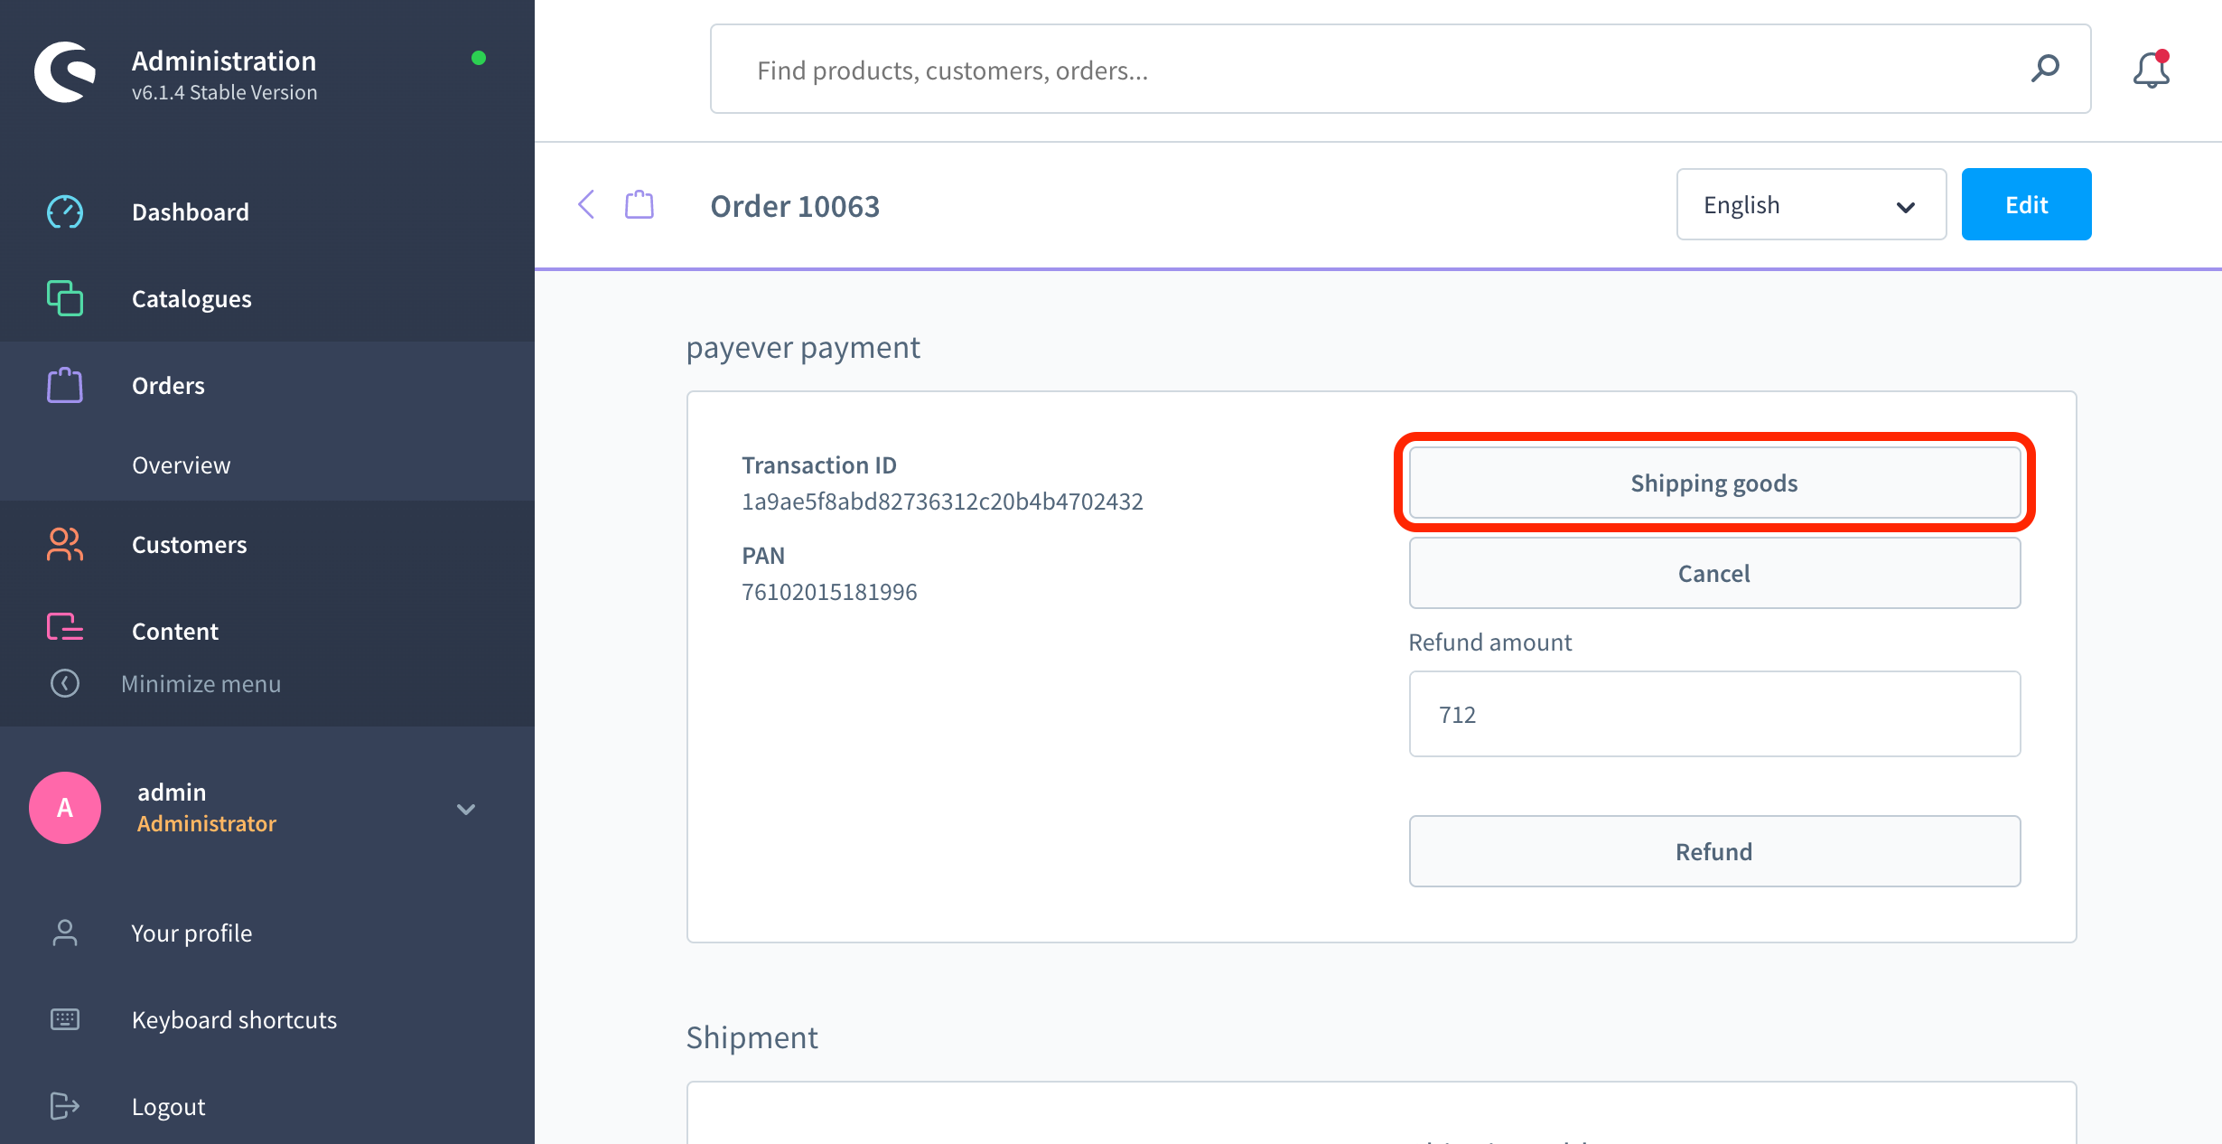Click the Catalogues stacked squares icon
The width and height of the screenshot is (2222, 1144).
coord(65,298)
